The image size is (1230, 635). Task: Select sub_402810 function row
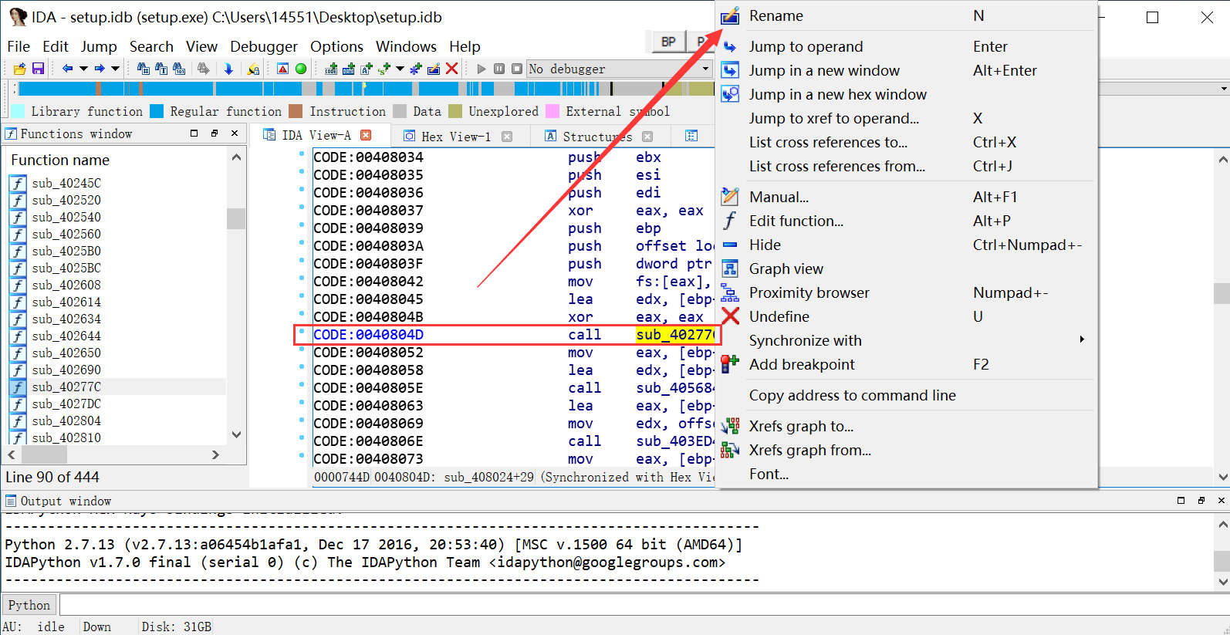[x=117, y=437]
